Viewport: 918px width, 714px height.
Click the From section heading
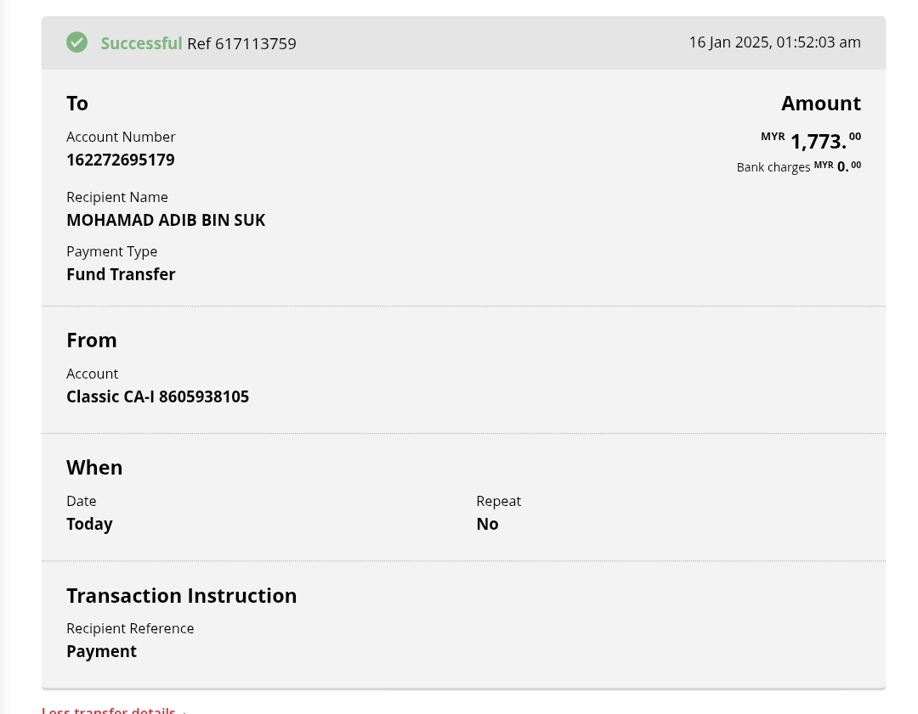click(x=92, y=340)
